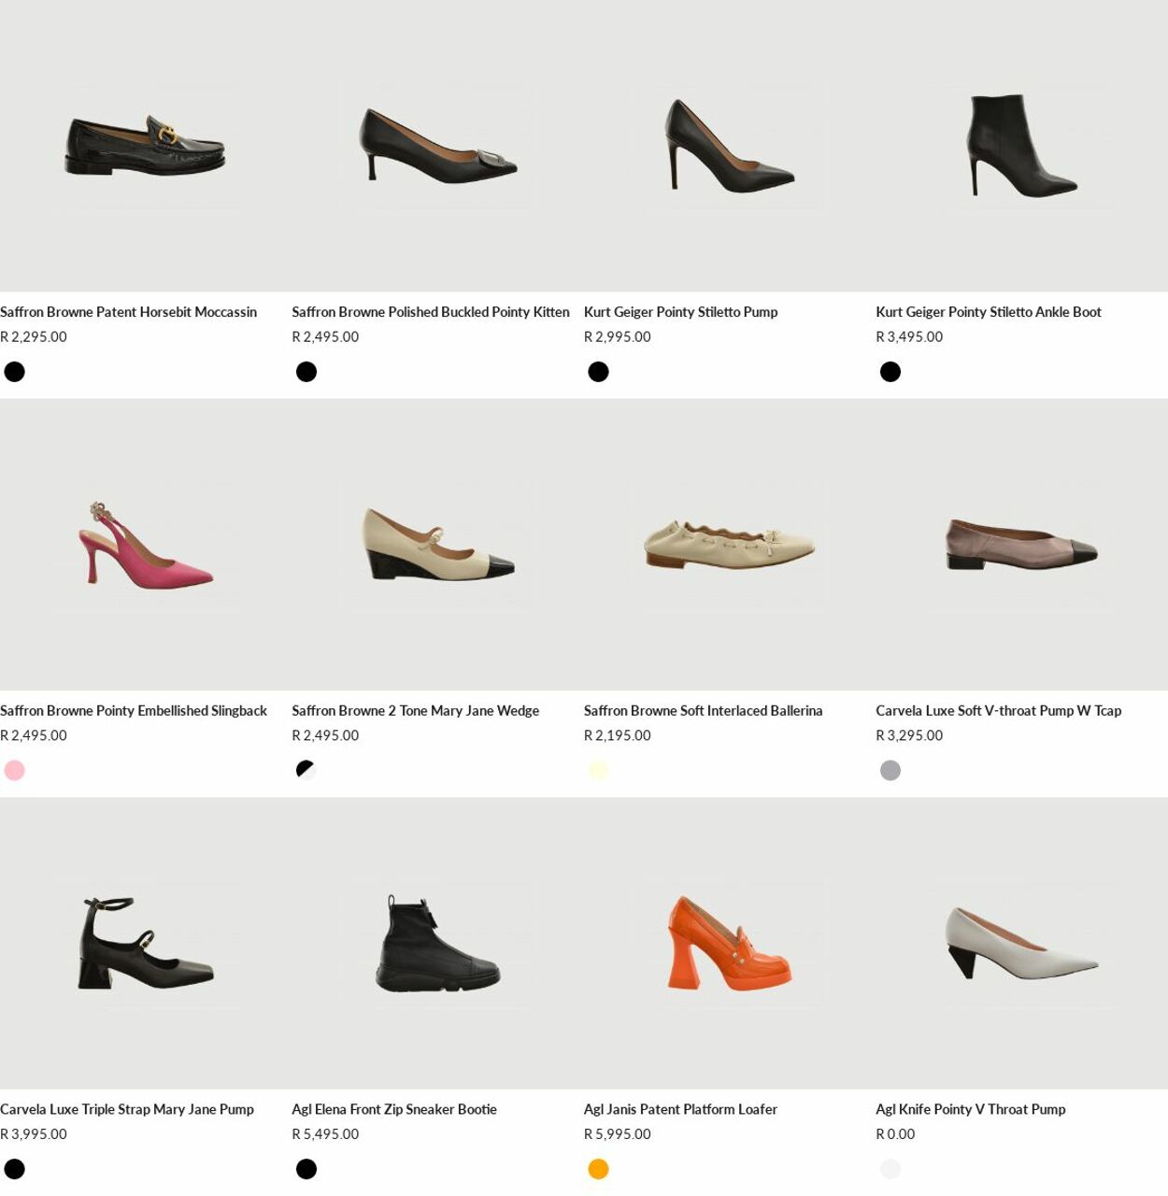Image resolution: width=1168 pixels, height=1196 pixels.
Task: Click R 2,495.00 price under Buckled Pointy Kitten
Action: [x=325, y=337]
